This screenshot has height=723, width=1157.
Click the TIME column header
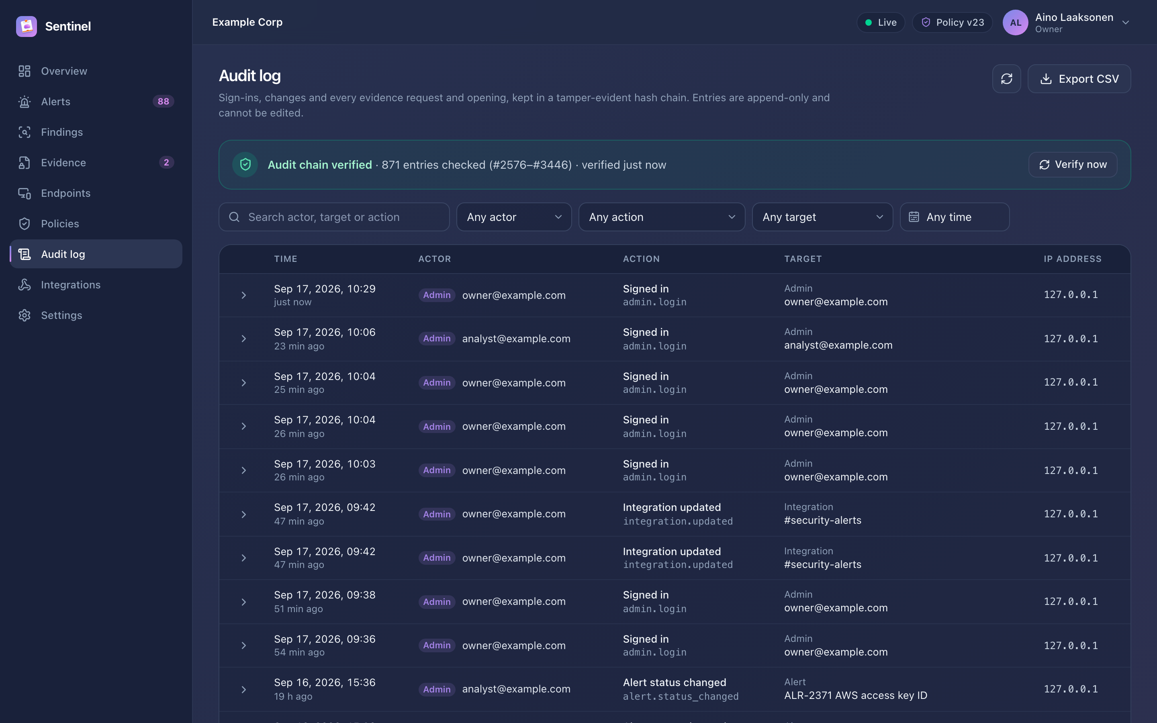pos(286,259)
